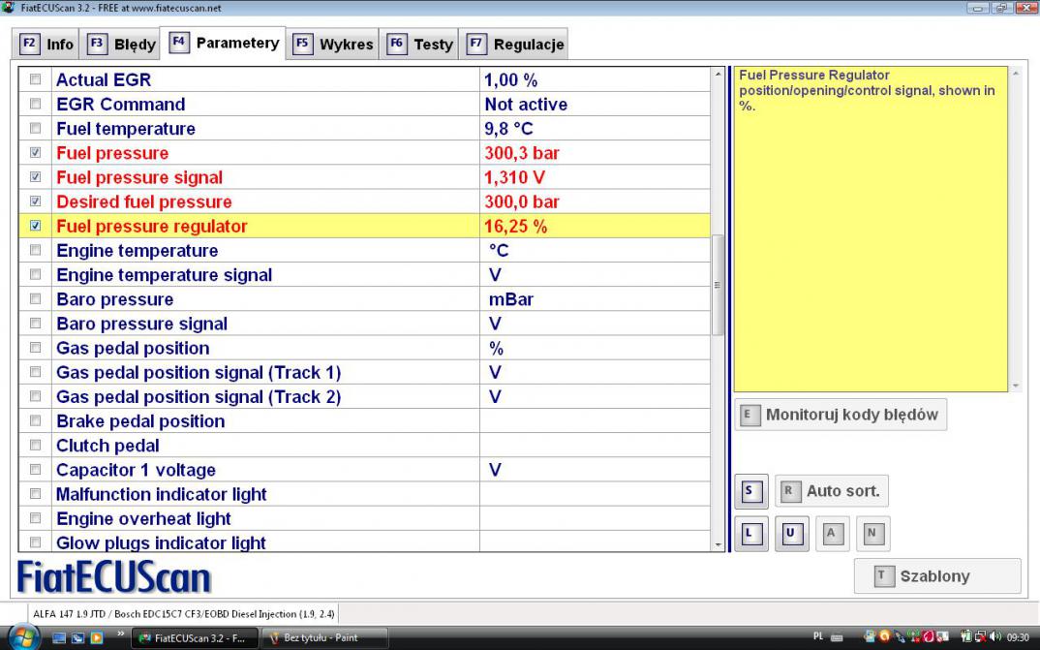Select the Gas pedal position row
The width and height of the screenshot is (1040, 650).
pyautogui.click(x=133, y=349)
